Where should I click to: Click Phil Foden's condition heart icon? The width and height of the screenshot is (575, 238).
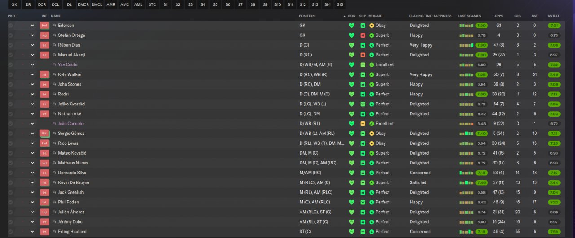point(352,202)
